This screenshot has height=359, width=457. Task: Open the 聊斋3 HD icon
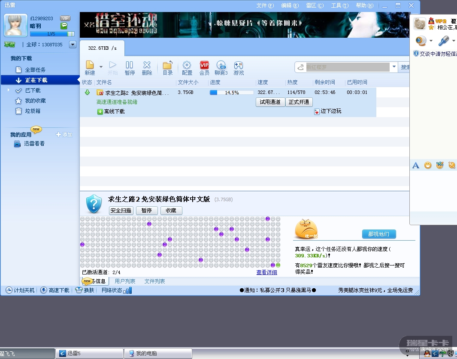(221, 68)
